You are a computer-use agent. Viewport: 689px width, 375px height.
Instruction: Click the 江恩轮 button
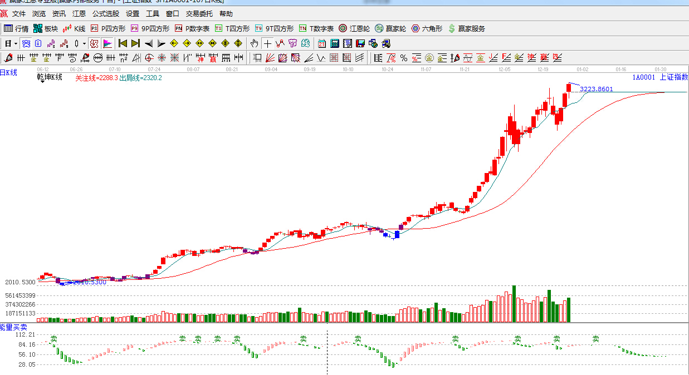354,28
